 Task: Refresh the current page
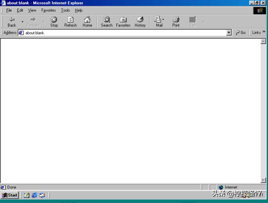coord(70,22)
